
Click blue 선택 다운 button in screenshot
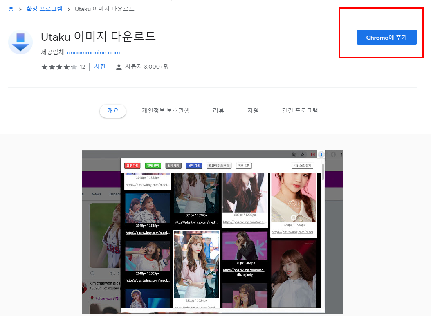[x=194, y=166]
